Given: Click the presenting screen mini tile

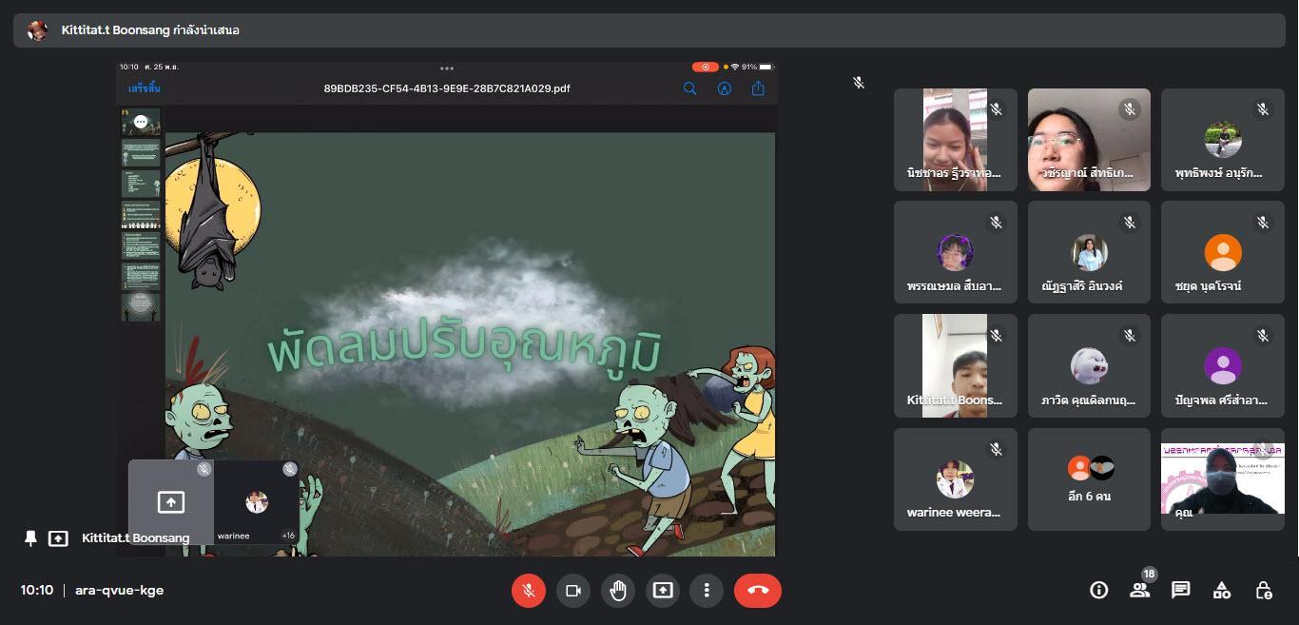Looking at the screenshot, I should point(171,502).
